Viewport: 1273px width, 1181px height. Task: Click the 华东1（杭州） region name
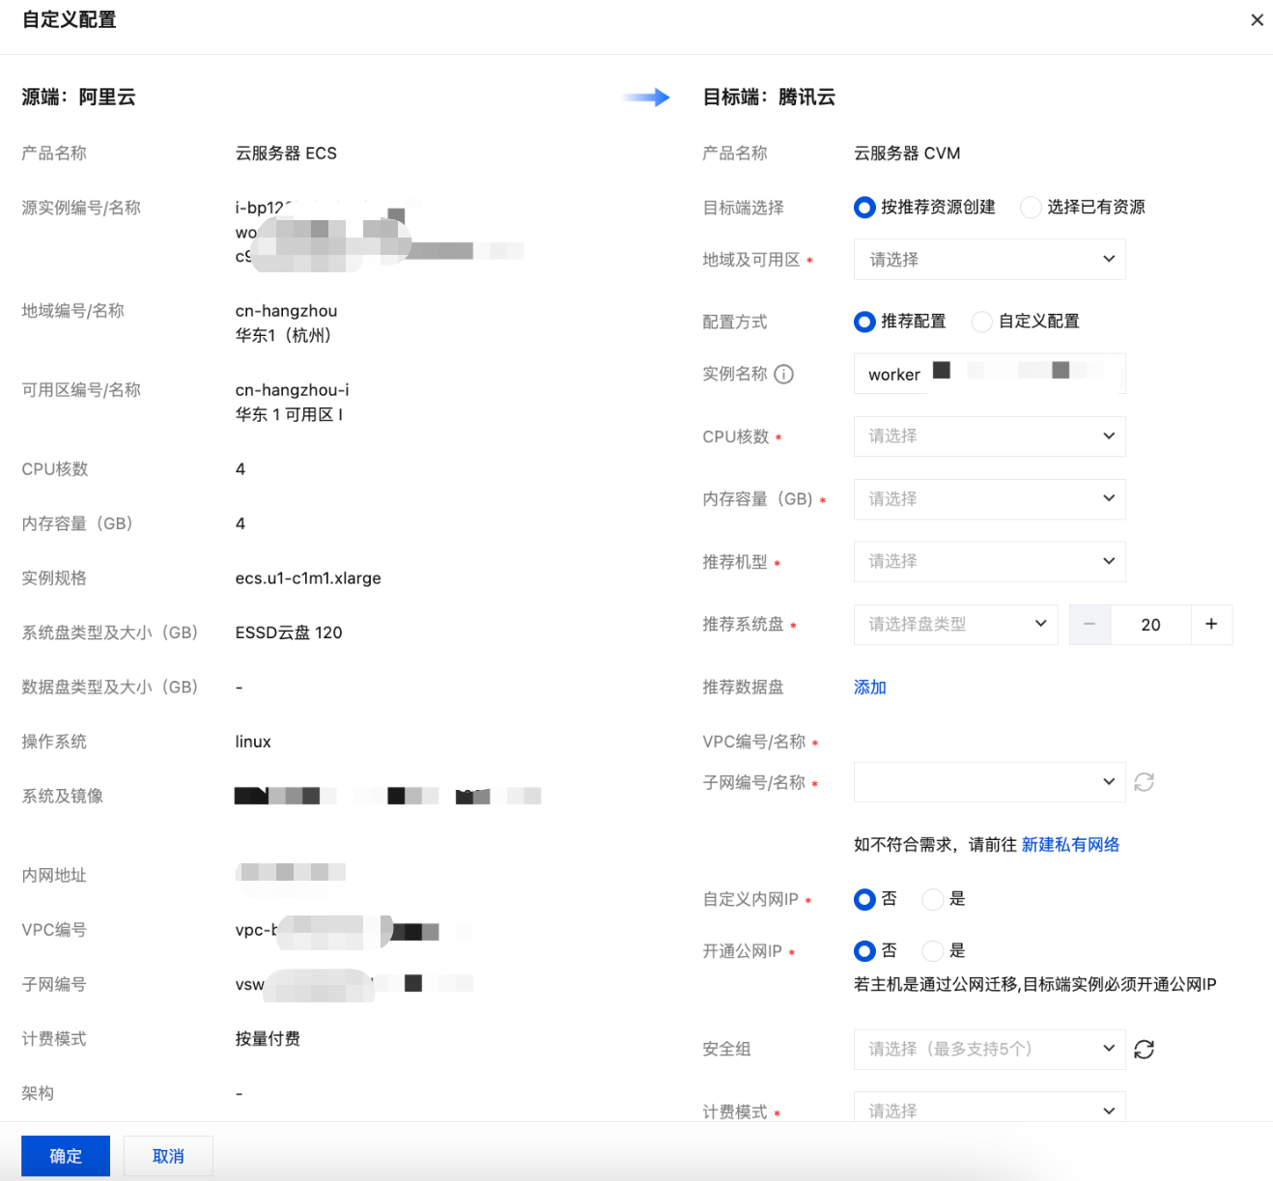pos(283,335)
